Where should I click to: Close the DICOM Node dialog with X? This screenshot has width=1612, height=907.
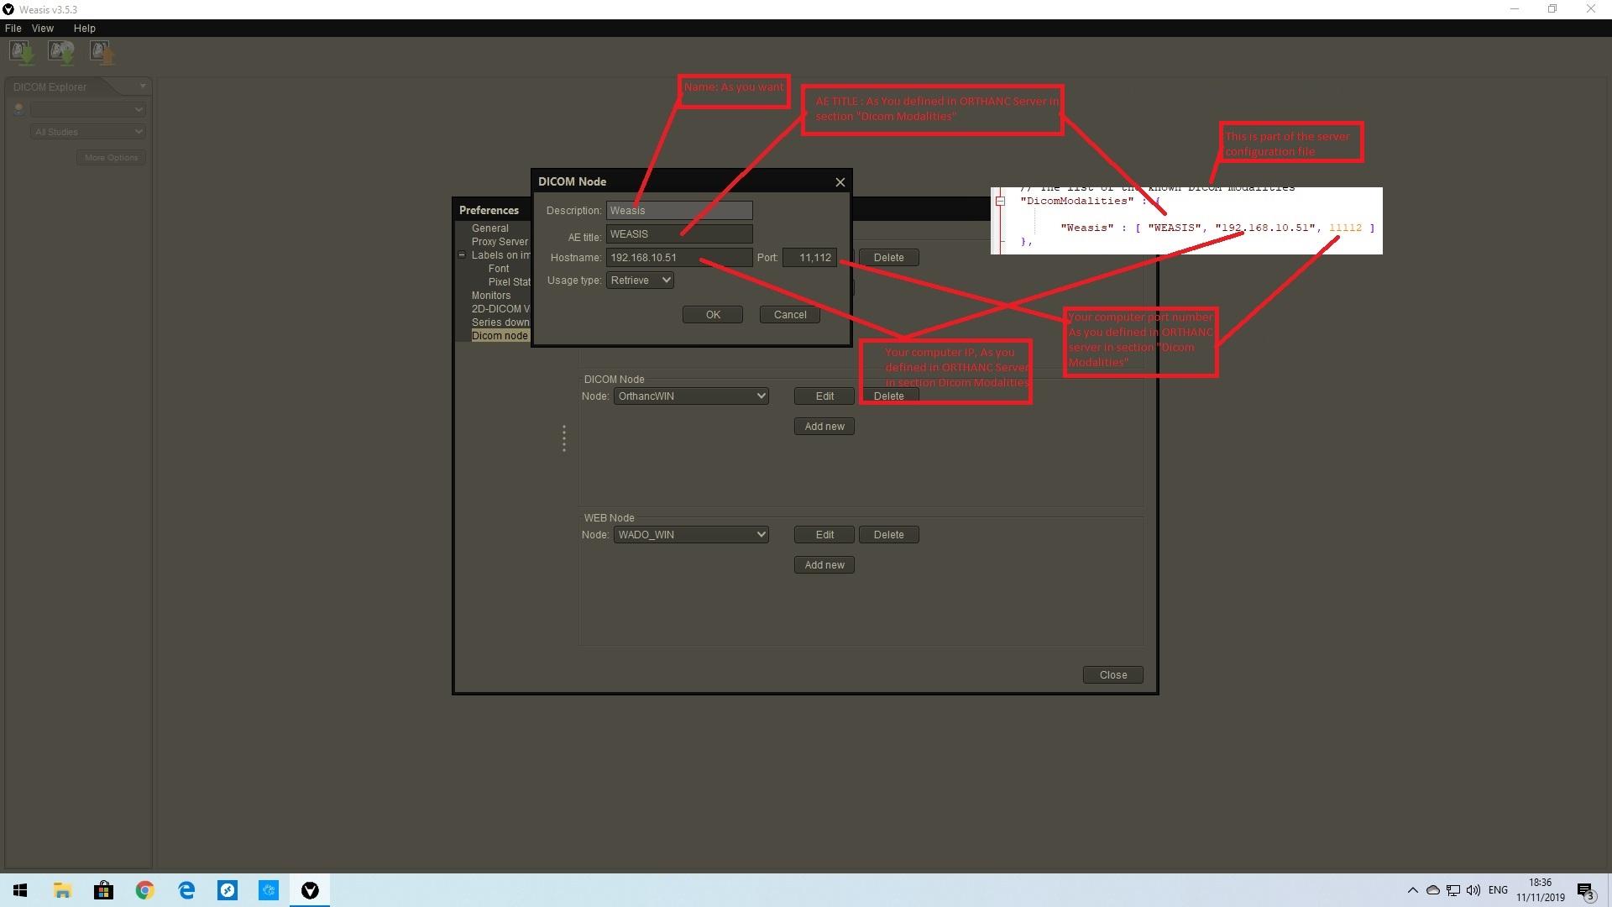click(x=840, y=182)
